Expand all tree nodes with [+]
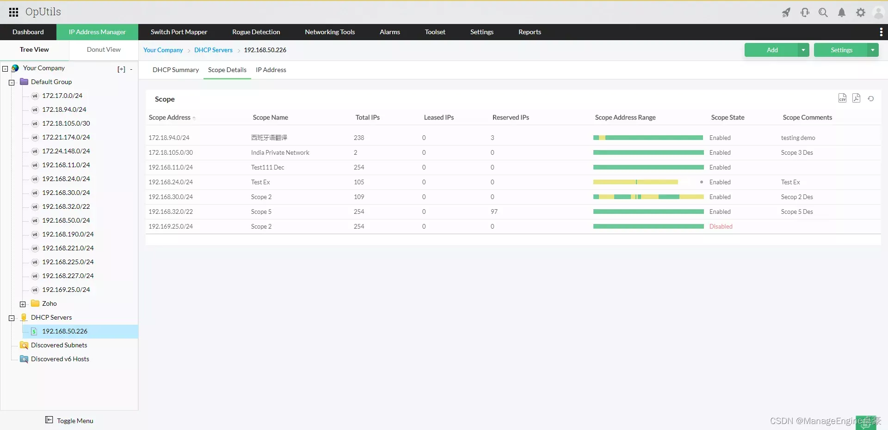The image size is (888, 430). point(121,69)
